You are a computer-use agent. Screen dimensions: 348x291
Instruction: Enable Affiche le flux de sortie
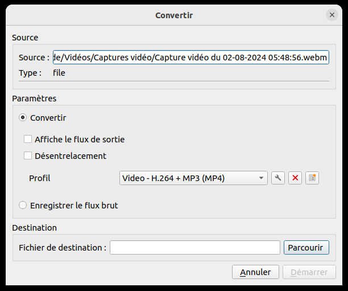(x=28, y=139)
